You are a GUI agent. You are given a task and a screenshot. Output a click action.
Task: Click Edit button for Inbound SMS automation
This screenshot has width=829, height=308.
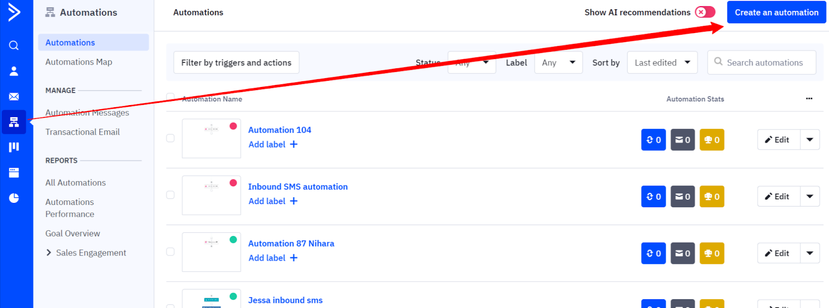779,197
